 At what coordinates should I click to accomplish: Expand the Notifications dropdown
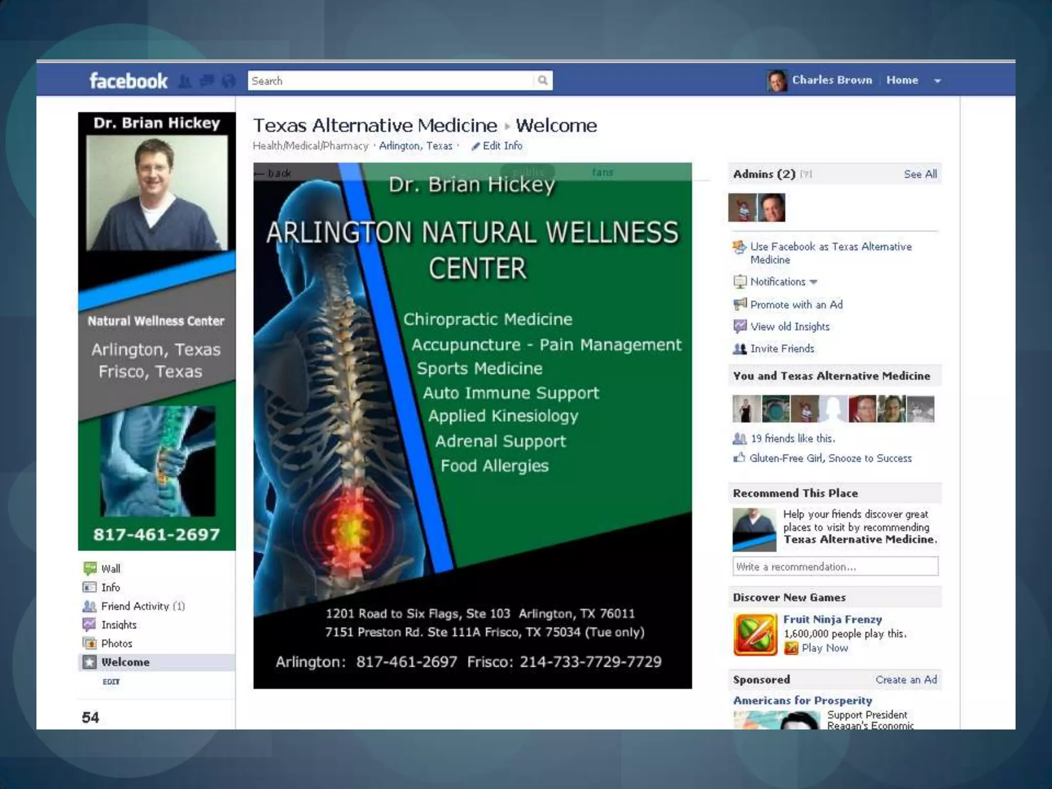[814, 282]
